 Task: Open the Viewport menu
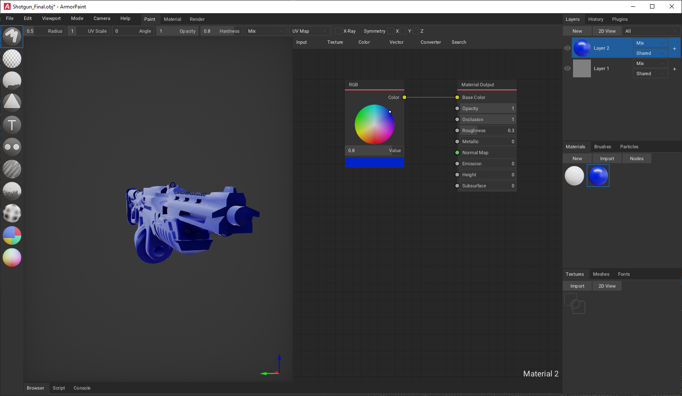pyautogui.click(x=52, y=19)
